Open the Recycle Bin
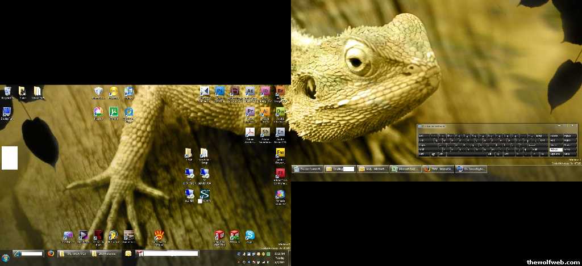This screenshot has width=582, height=266. pos(7,91)
